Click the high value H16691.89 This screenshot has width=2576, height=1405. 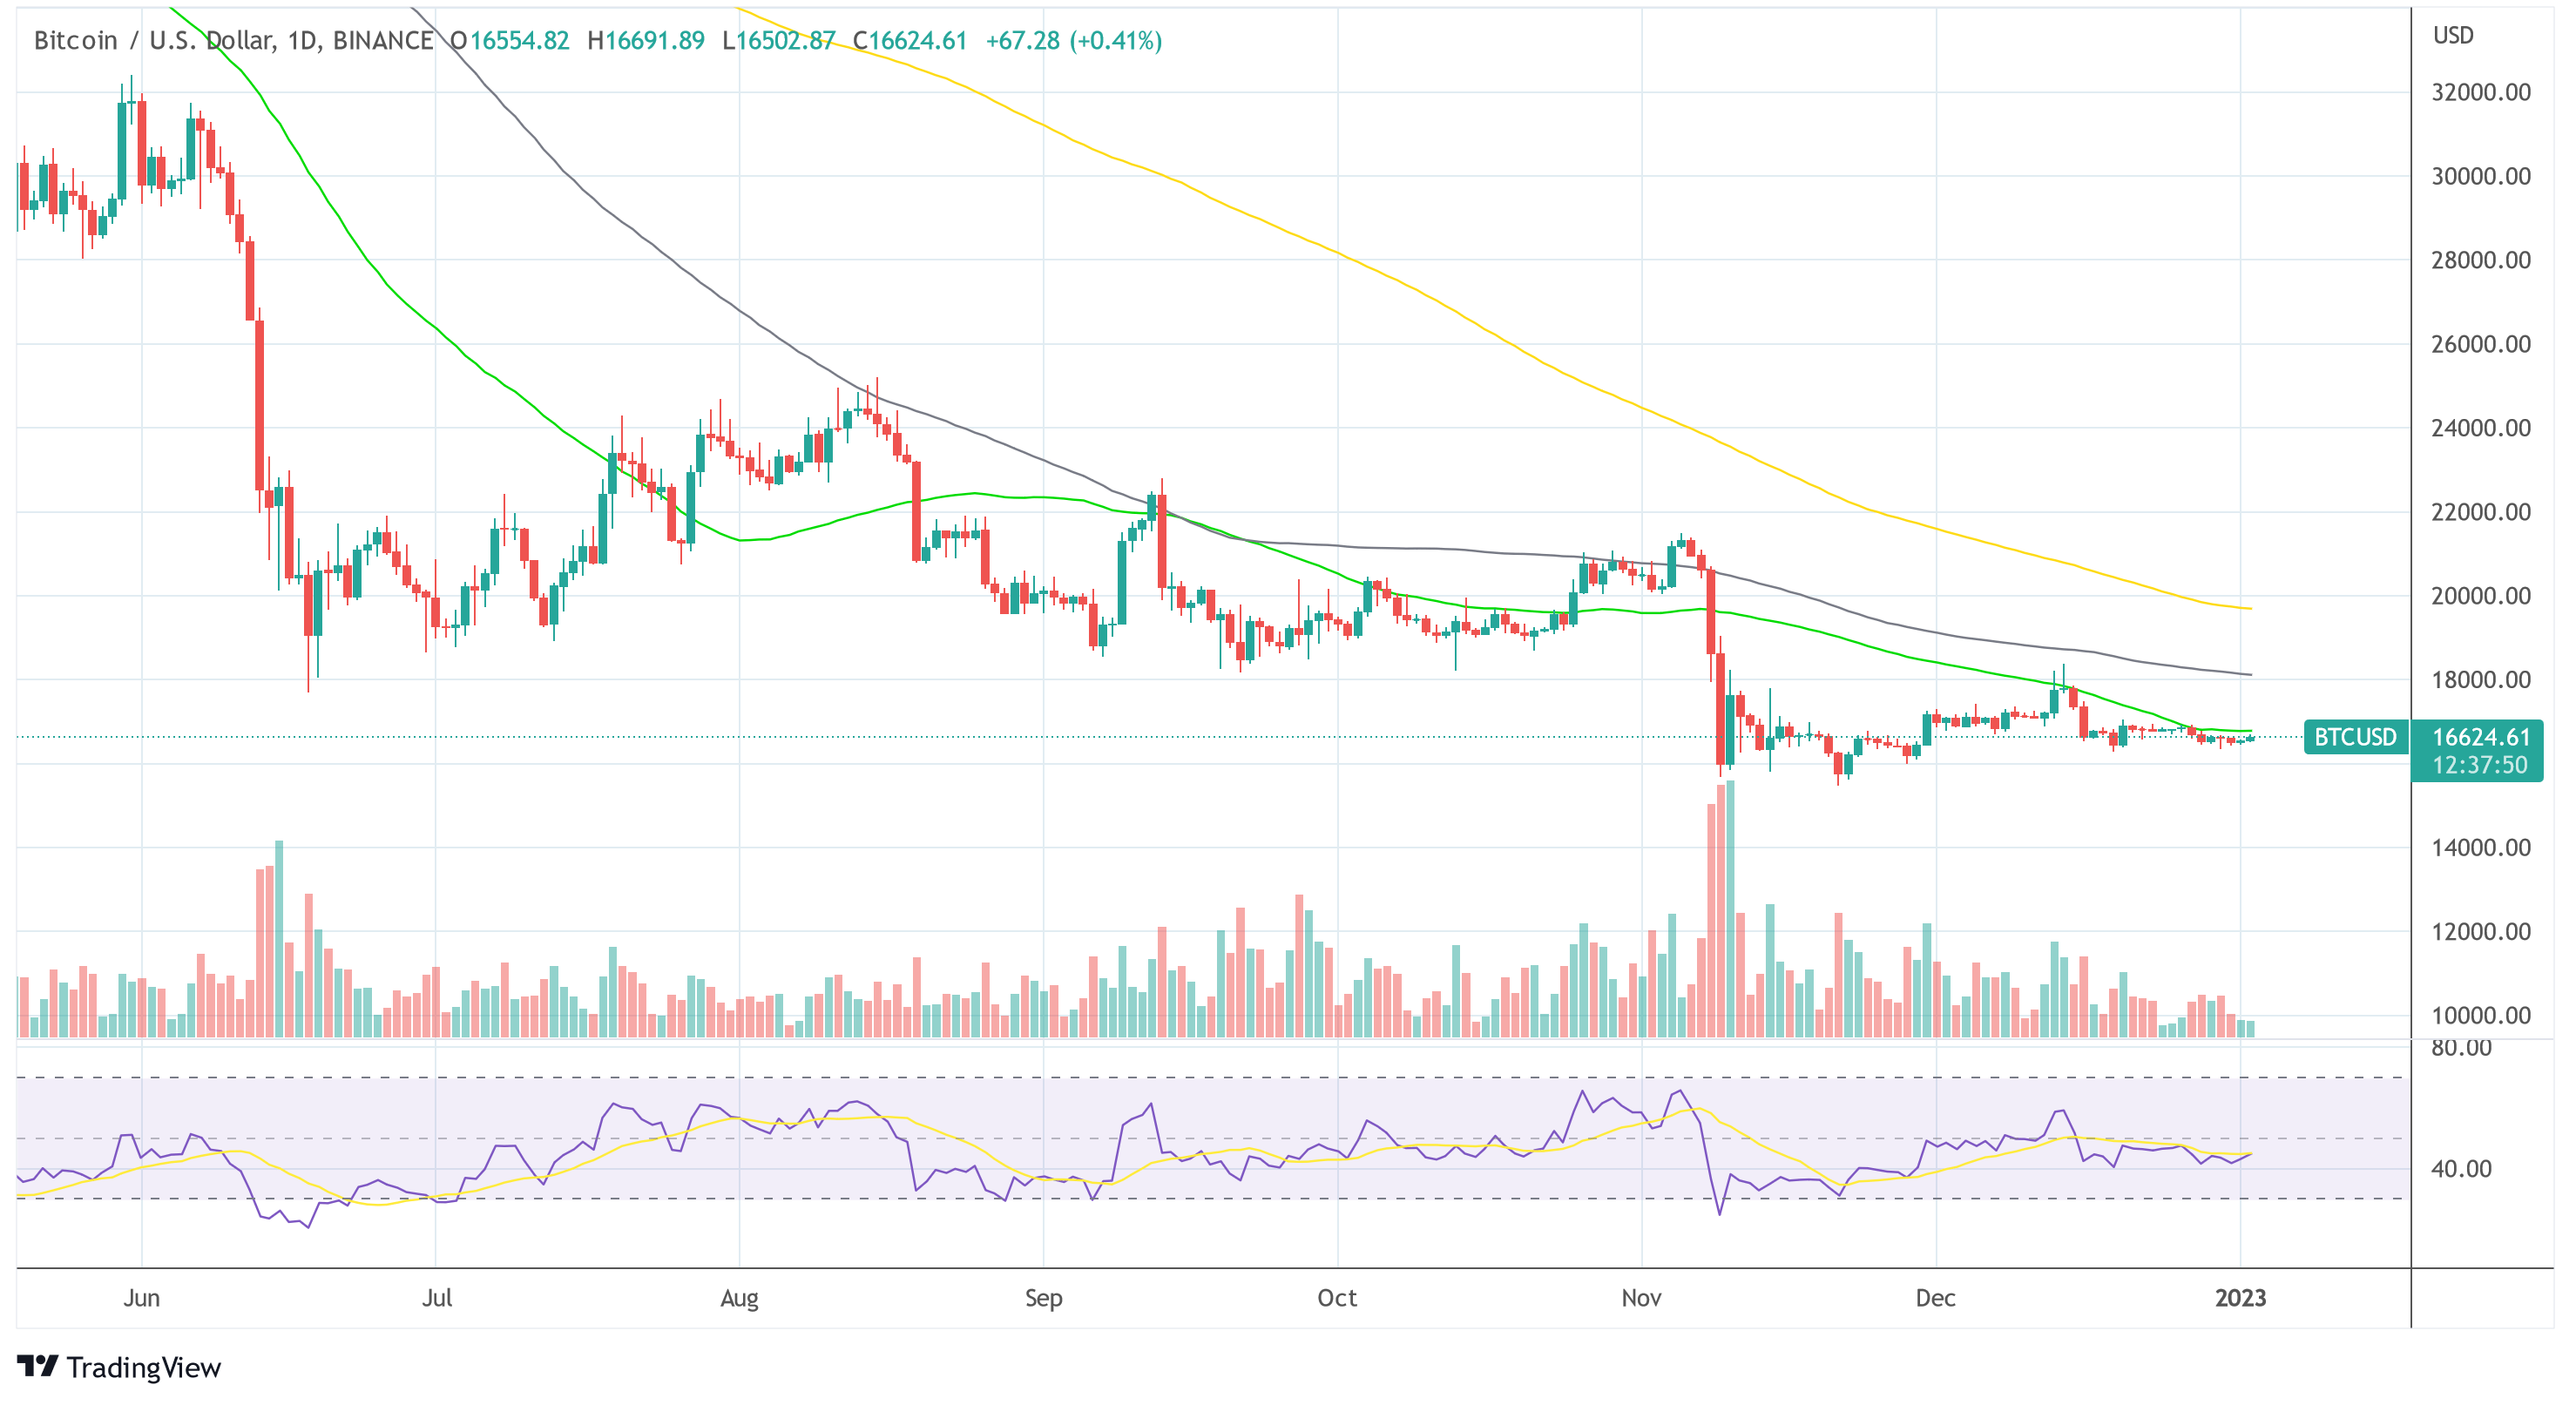pyautogui.click(x=646, y=40)
